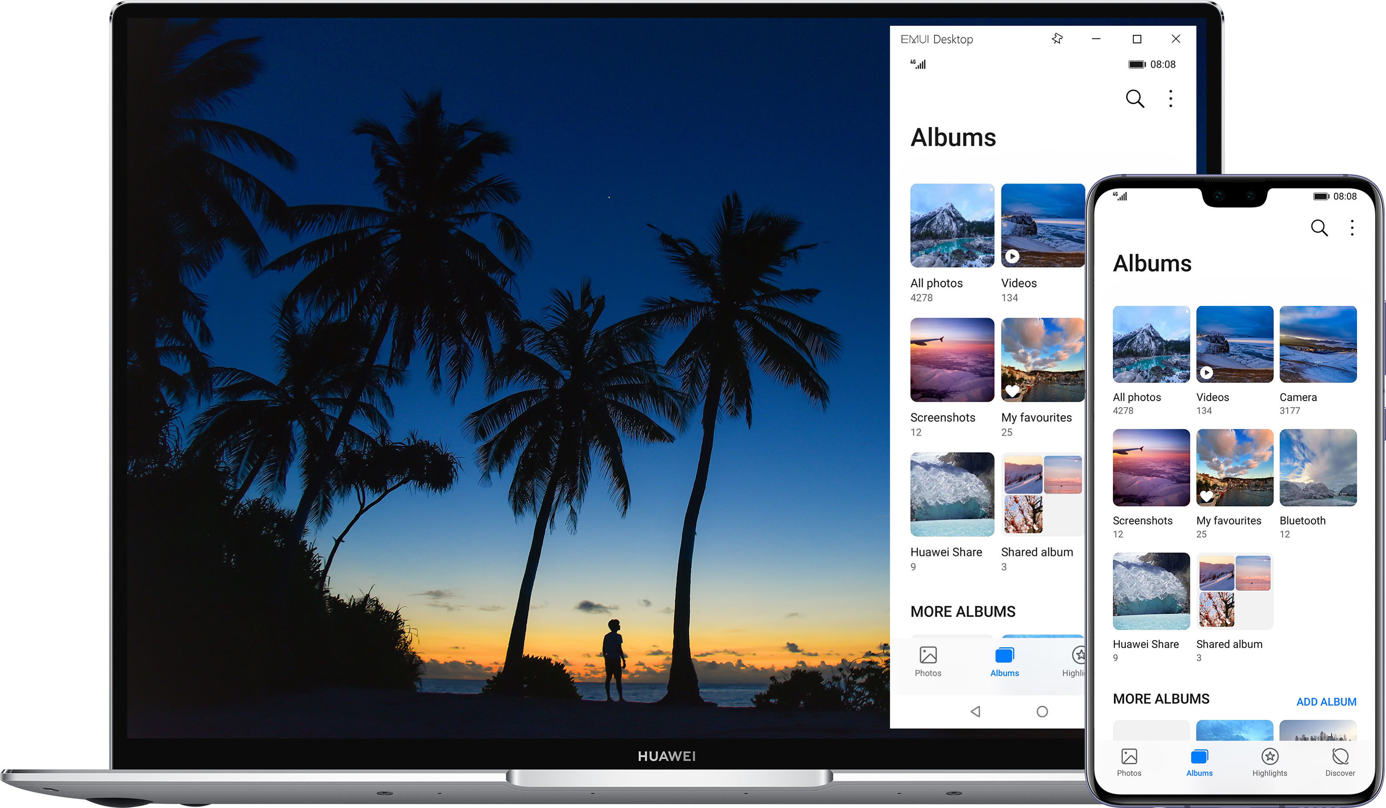Tap heart icon on EMUI Desktop My favourites thumbnail
1386x808 pixels.
click(1012, 391)
